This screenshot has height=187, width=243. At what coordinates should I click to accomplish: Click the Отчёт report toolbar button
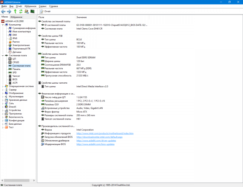click(45, 11)
